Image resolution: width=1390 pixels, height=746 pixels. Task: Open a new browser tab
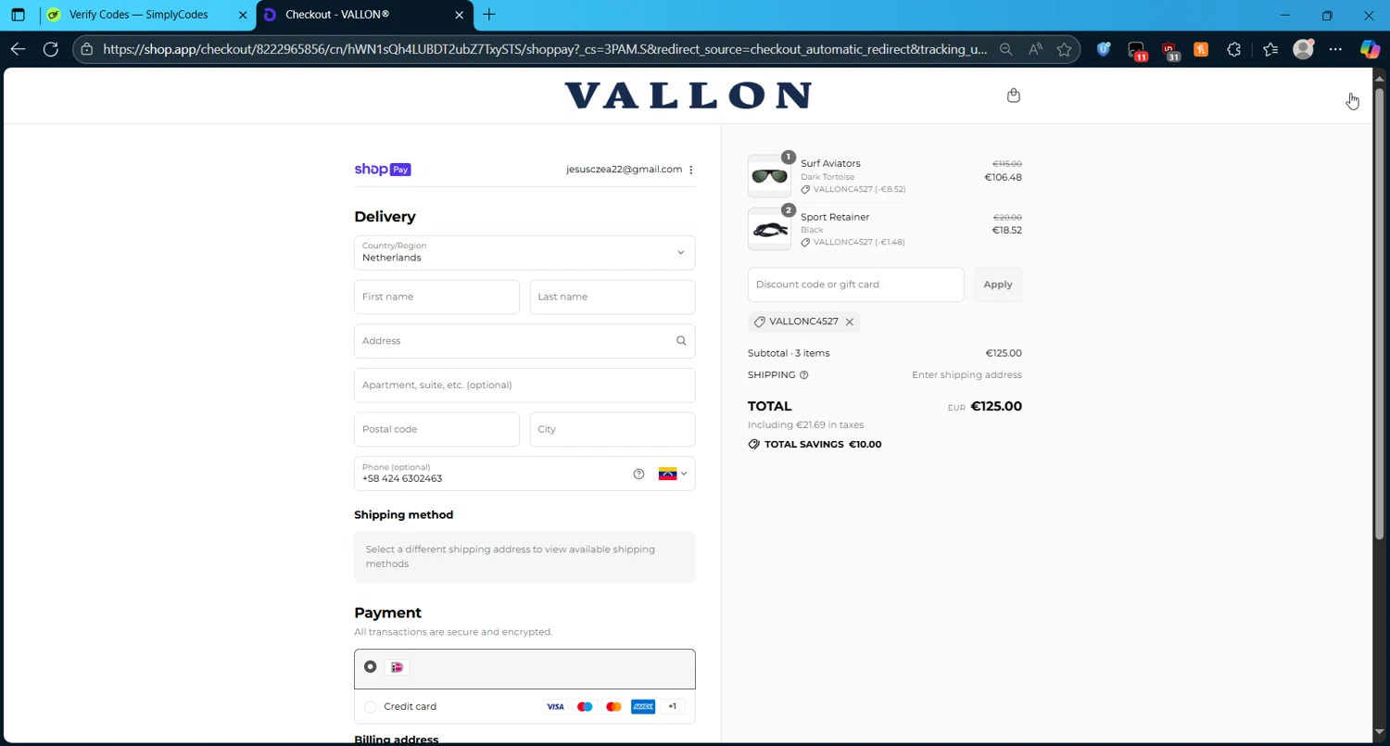pyautogui.click(x=489, y=15)
